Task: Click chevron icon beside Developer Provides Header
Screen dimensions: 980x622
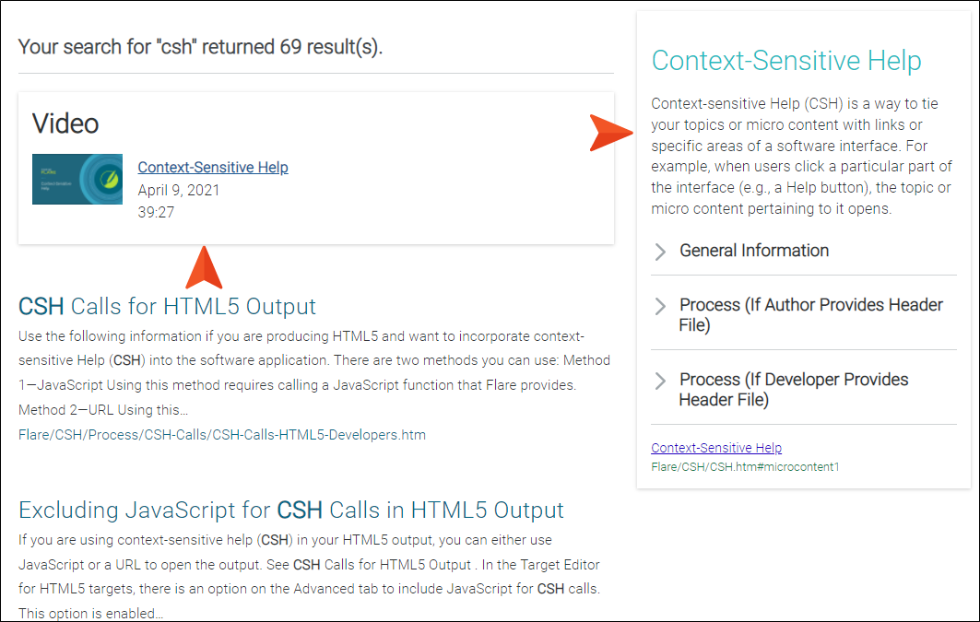Action: point(660,381)
